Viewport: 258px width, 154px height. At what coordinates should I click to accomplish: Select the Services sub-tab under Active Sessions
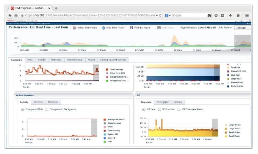coord(38,102)
